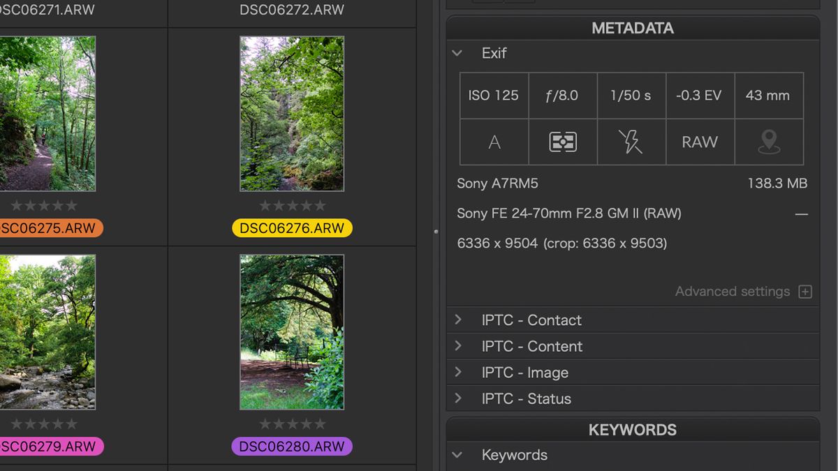Click the 1/50 s shutter speed cell
The width and height of the screenshot is (838, 471).
[631, 96]
